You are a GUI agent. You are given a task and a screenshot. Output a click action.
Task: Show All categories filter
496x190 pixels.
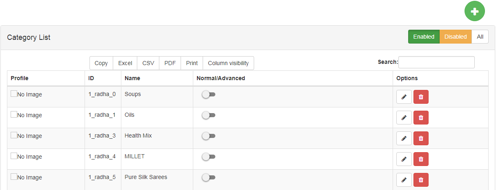[x=480, y=37]
